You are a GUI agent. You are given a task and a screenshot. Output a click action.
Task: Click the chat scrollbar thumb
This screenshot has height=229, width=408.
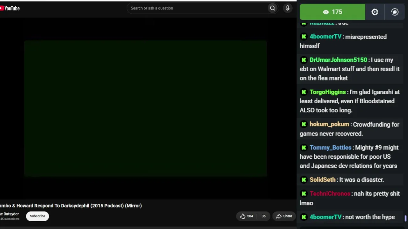coord(405,218)
